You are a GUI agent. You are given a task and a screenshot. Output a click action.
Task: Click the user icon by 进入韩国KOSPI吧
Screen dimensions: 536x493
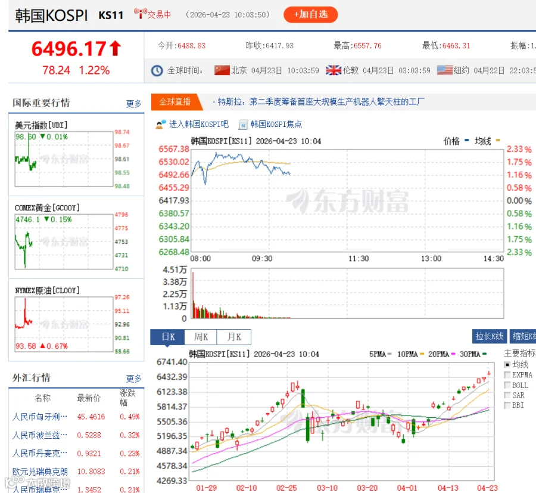click(161, 124)
